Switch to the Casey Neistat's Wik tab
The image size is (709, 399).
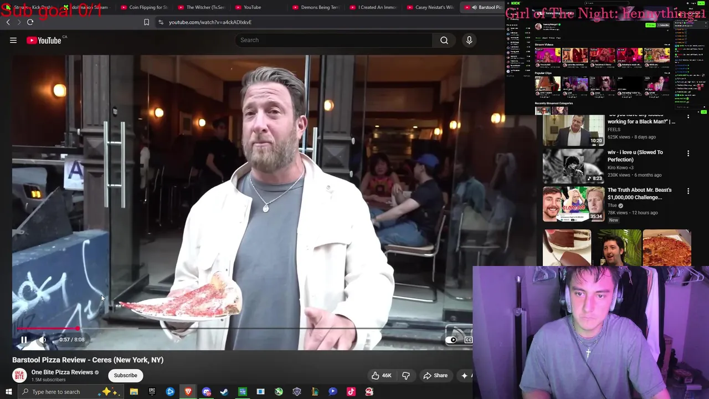430,7
